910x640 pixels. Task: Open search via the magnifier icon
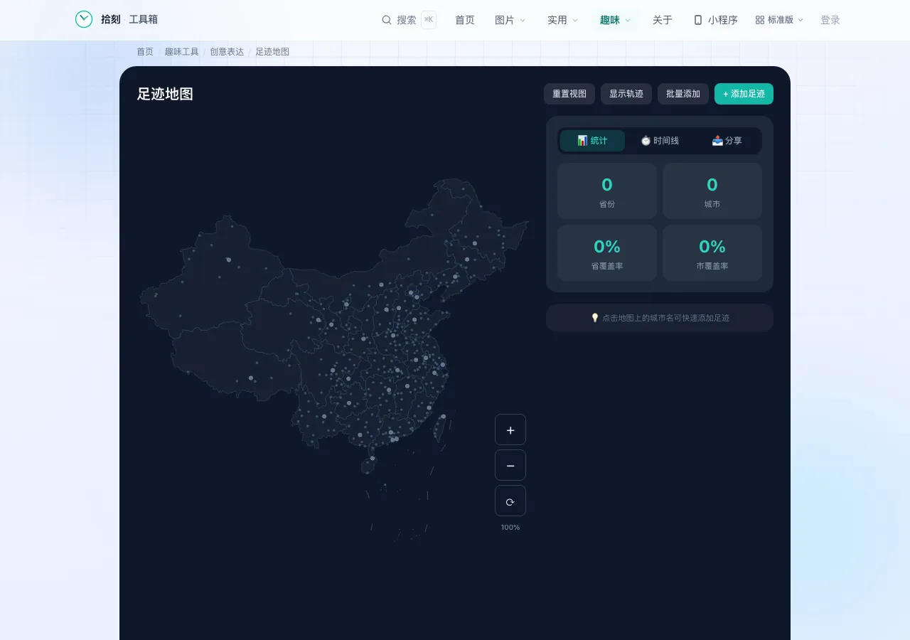coord(387,20)
